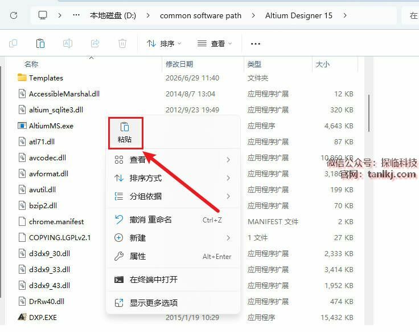419x332 pixels.
Task: Click the atl71.dll file icon
Action: click(x=22, y=141)
